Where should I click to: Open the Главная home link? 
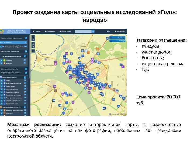click(x=36, y=31)
